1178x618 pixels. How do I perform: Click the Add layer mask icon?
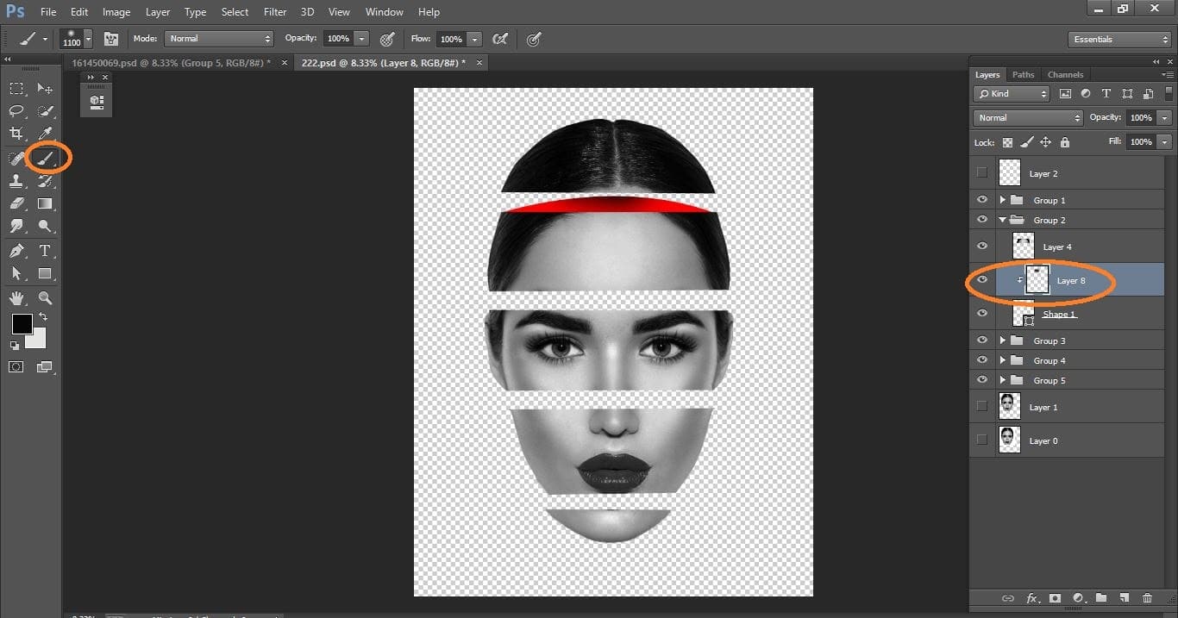point(1056,598)
